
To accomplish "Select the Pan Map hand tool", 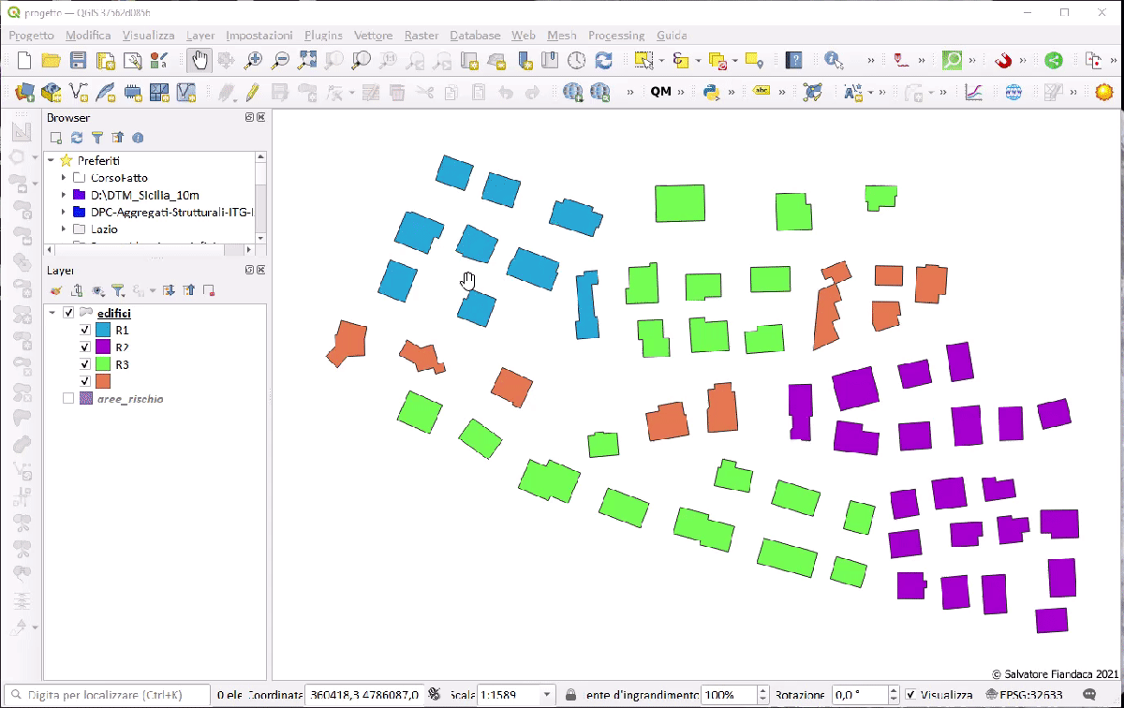I will 200,60.
